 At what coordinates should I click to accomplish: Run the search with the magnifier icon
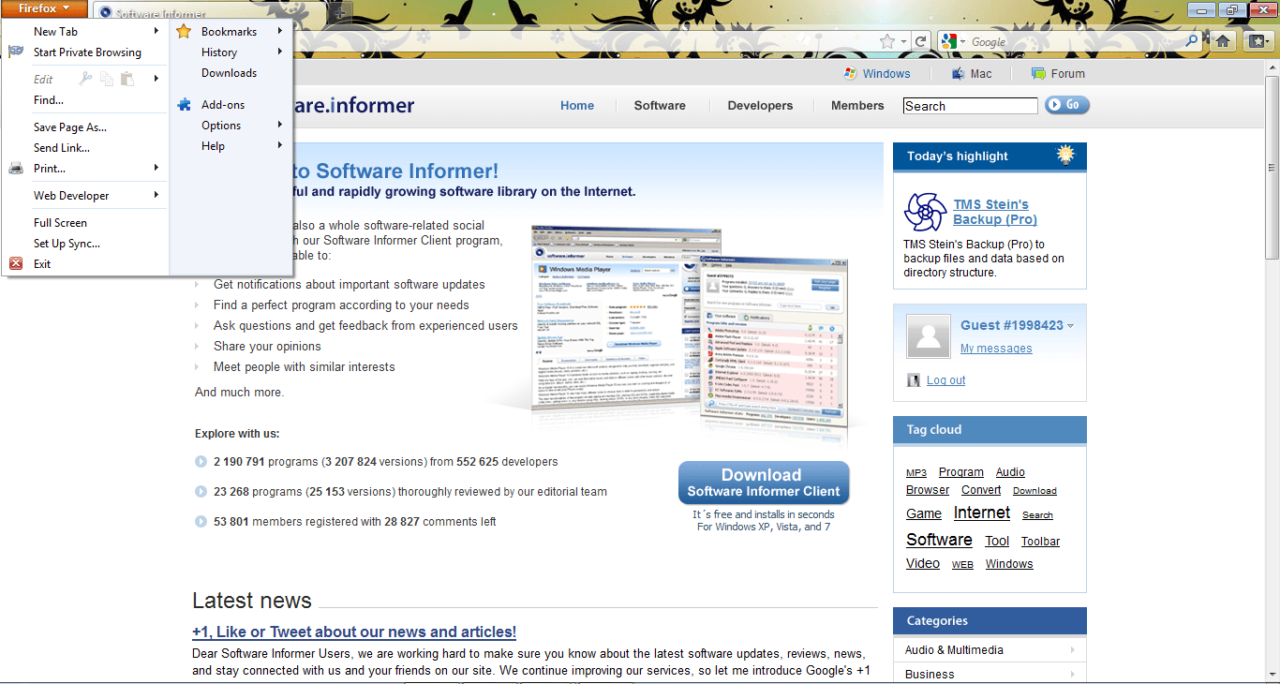(1190, 40)
